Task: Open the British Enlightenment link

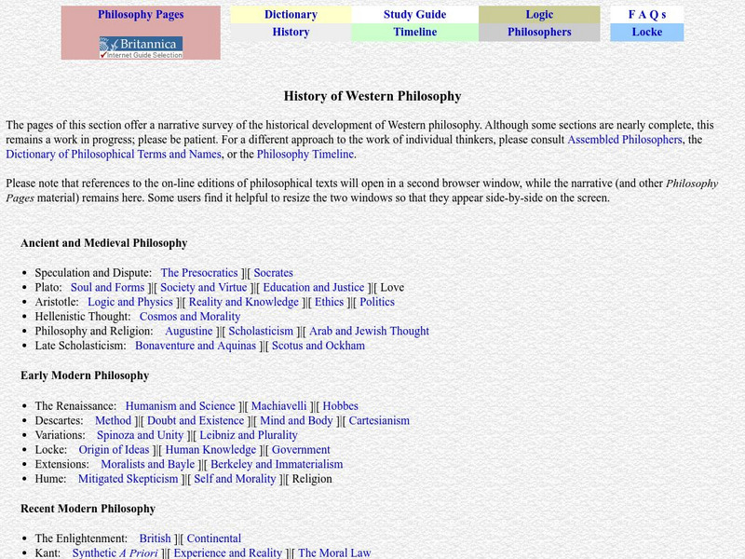Action: click(x=155, y=539)
